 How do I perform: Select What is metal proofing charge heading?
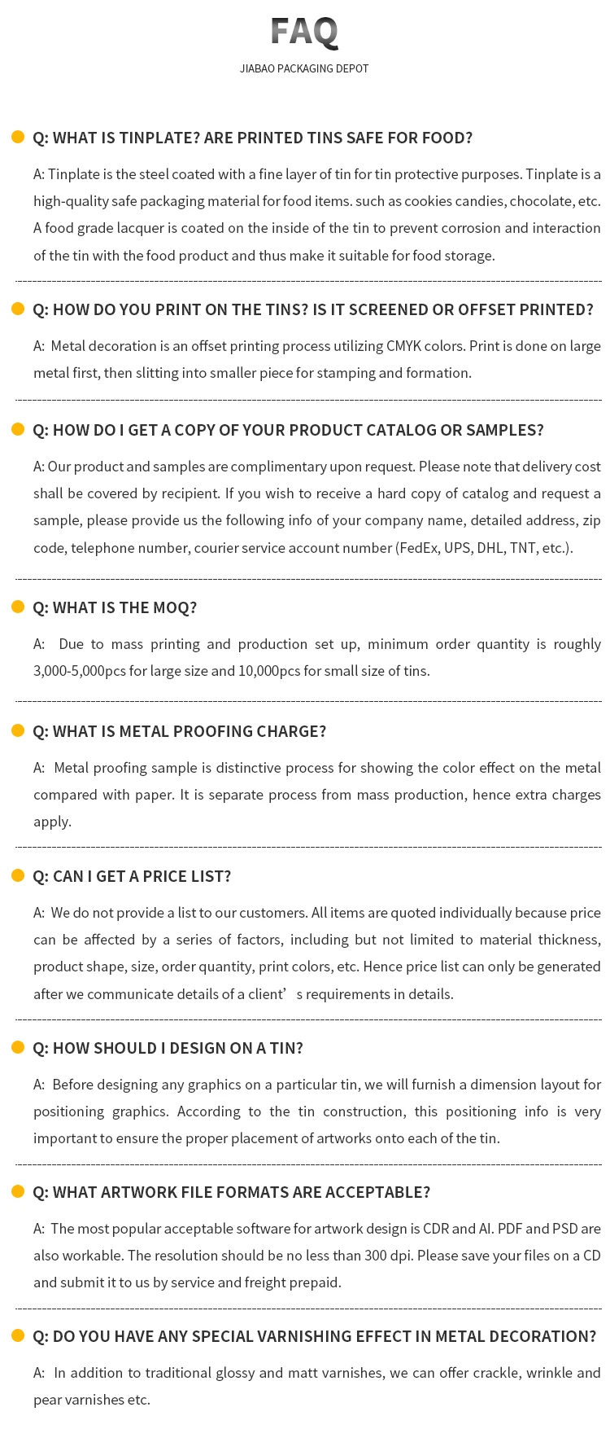point(179,731)
